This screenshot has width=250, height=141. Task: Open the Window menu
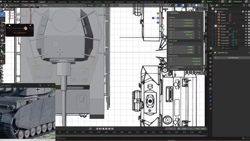tap(25, 2)
